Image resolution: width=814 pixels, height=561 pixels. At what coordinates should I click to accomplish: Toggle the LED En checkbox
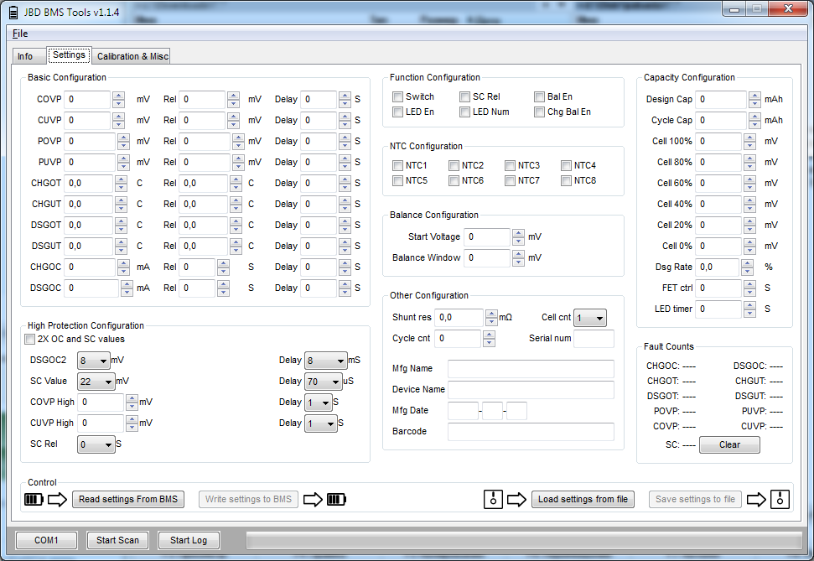(397, 112)
